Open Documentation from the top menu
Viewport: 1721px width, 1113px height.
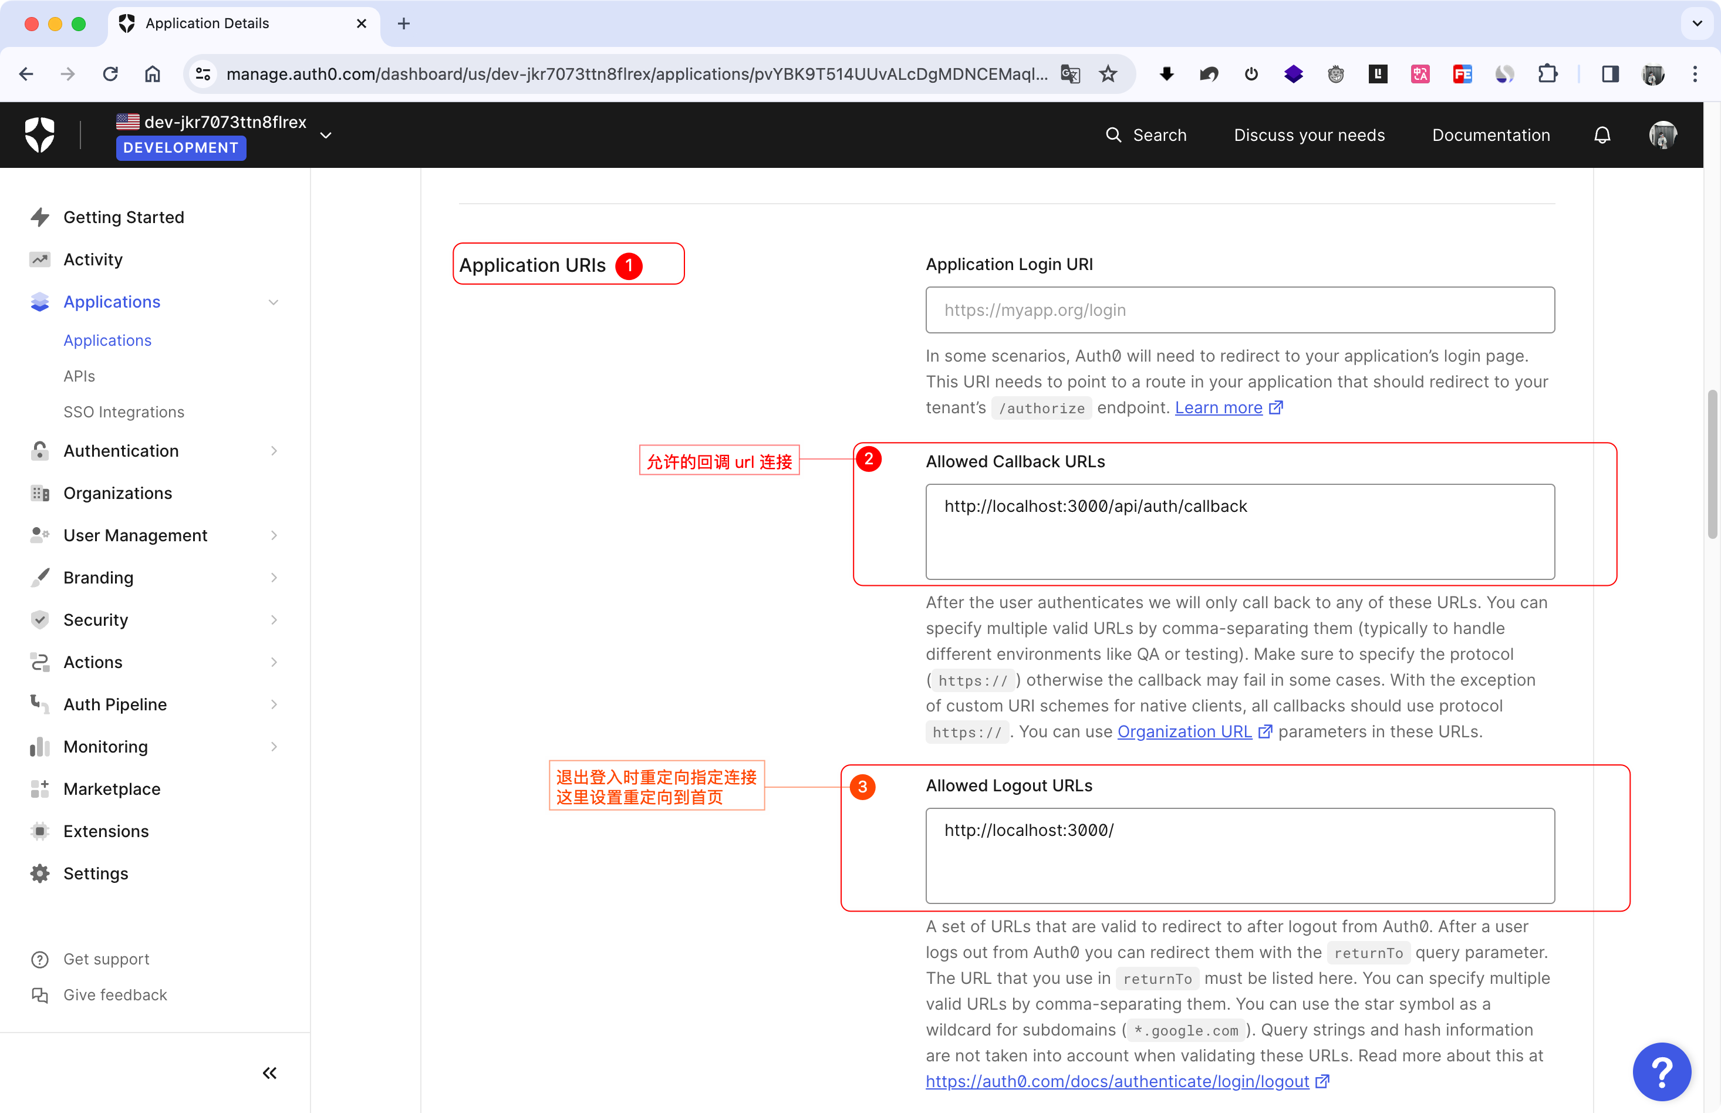click(x=1490, y=134)
